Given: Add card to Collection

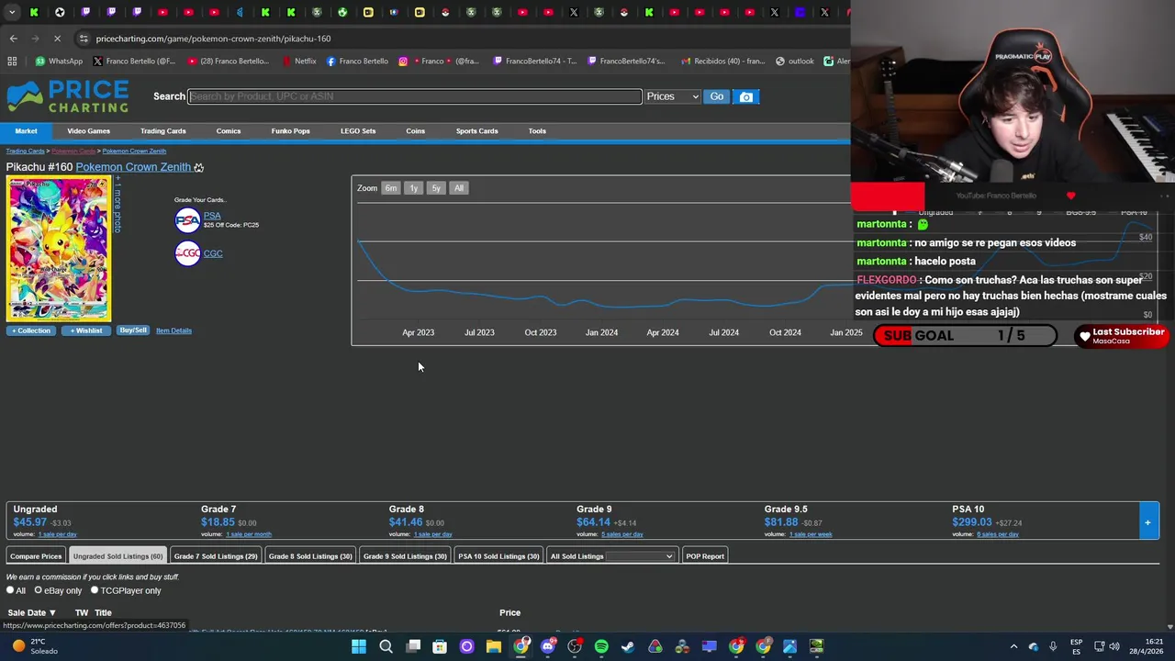Looking at the screenshot, I should coord(31,330).
